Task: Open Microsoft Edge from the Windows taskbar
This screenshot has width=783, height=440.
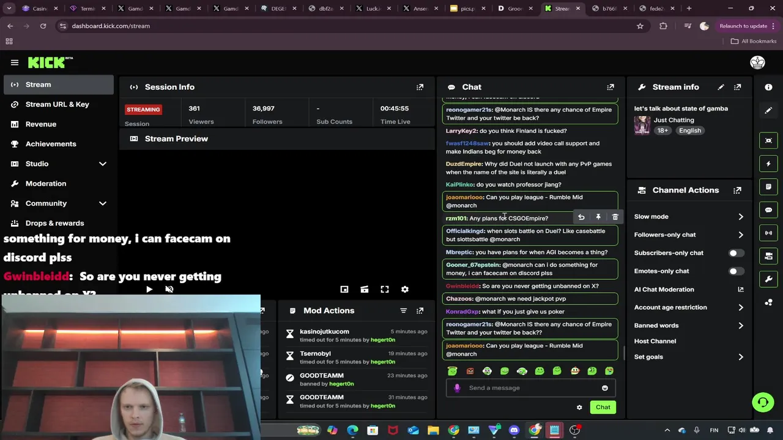Action: point(352,430)
